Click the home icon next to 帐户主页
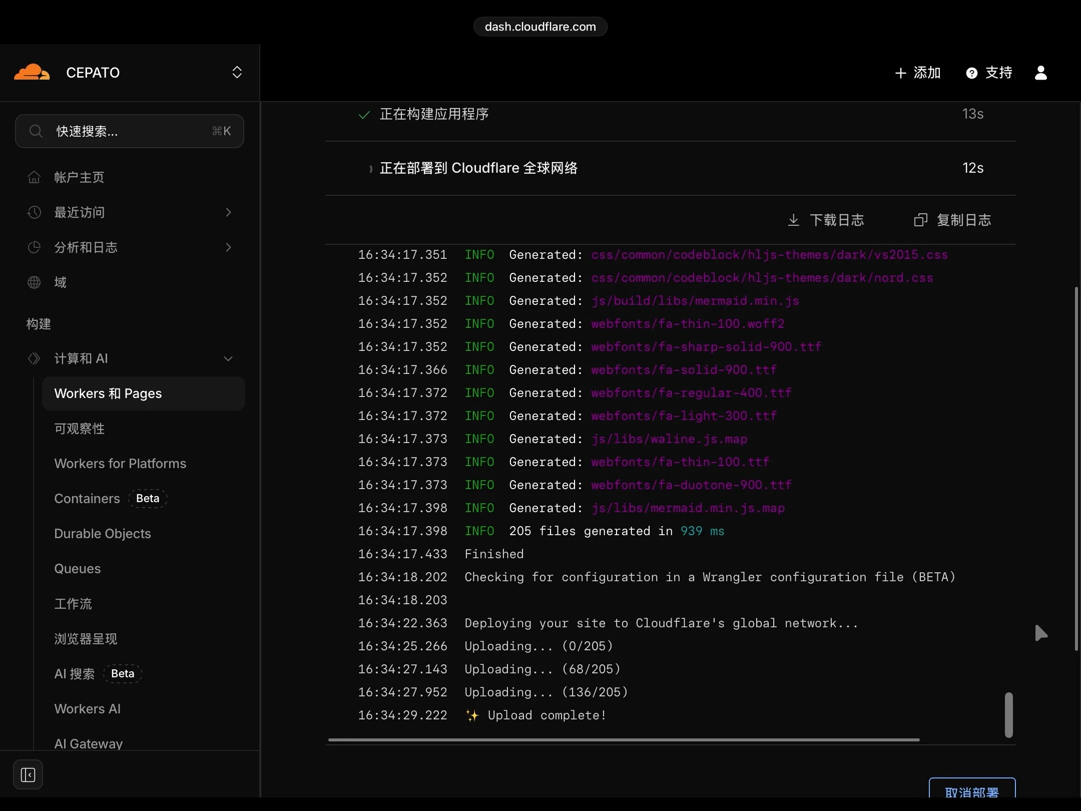This screenshot has width=1081, height=811. coord(34,177)
